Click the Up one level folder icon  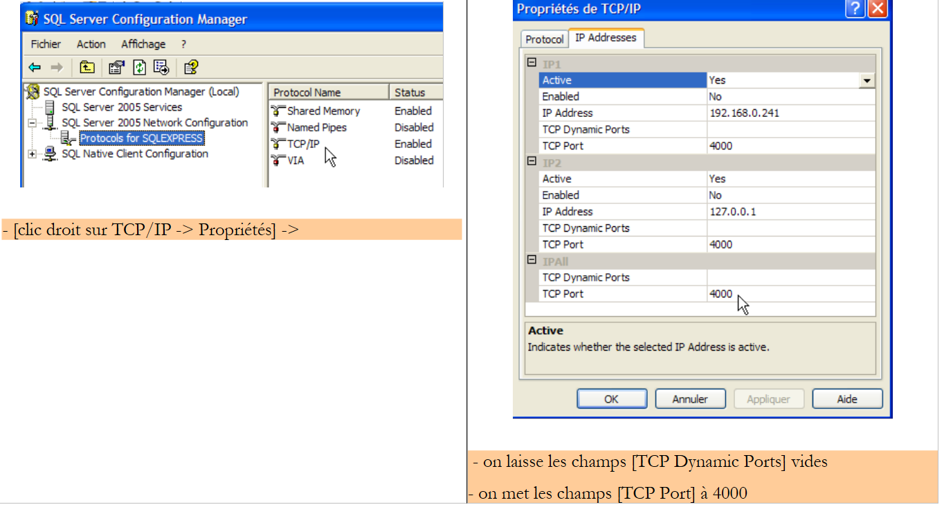87,67
